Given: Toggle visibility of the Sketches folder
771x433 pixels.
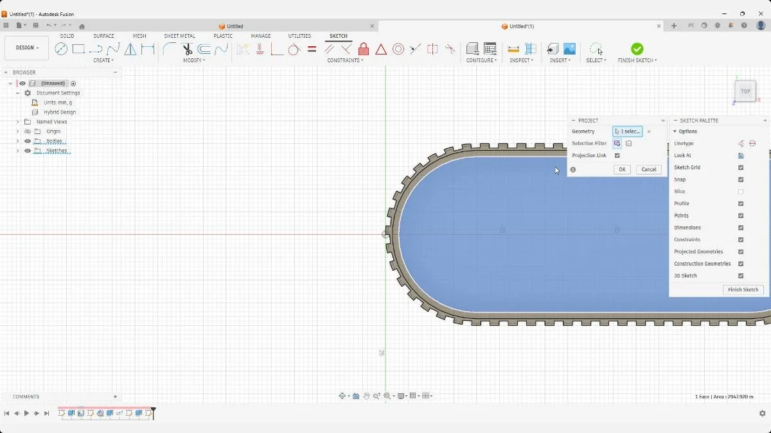Looking at the screenshot, I should click(x=28, y=151).
